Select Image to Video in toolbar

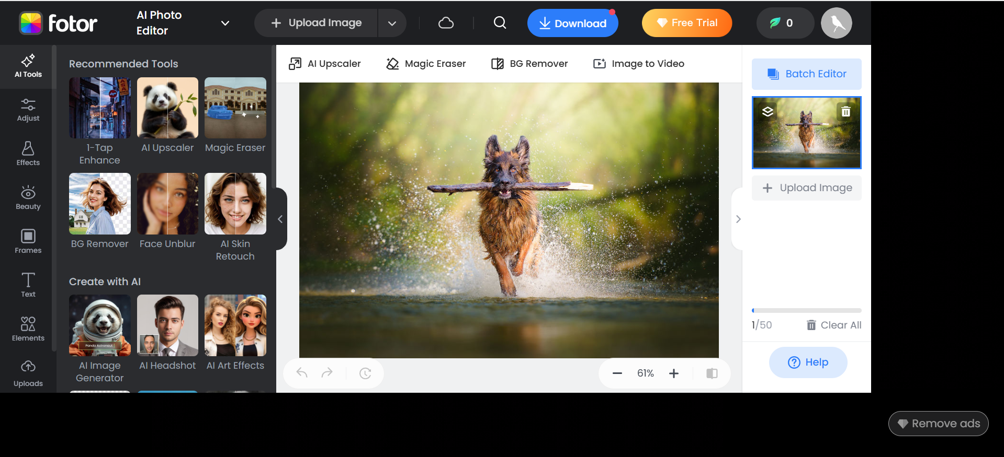639,64
